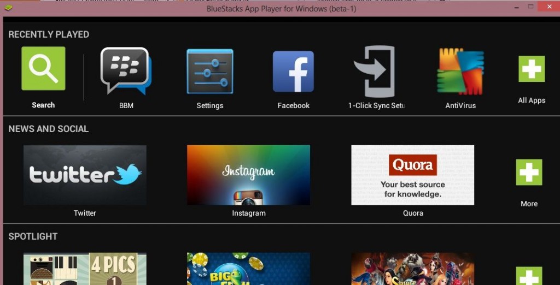Click the BlueStacks logo in the title bar
The height and width of the screenshot is (285, 560).
coord(8,8)
